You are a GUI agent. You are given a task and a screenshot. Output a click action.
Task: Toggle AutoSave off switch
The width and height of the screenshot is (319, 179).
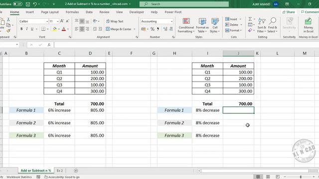coord(17,4)
